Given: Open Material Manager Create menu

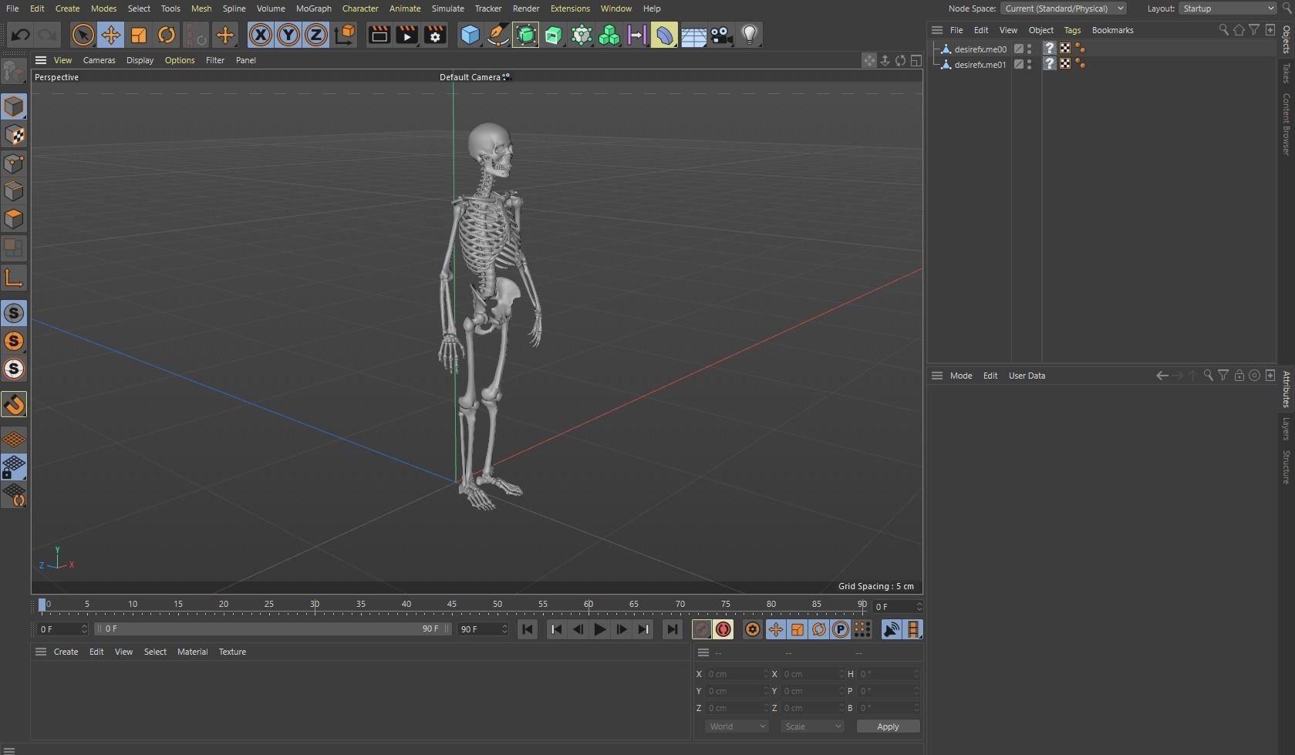Looking at the screenshot, I should point(66,652).
